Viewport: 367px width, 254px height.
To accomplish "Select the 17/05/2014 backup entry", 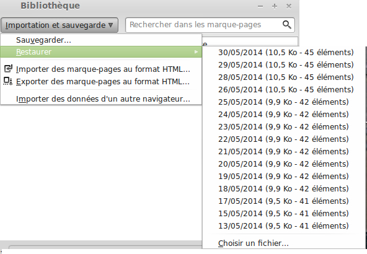I will (283, 201).
